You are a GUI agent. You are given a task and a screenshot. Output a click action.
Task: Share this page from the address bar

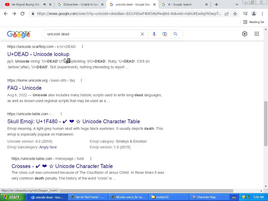(227, 14)
